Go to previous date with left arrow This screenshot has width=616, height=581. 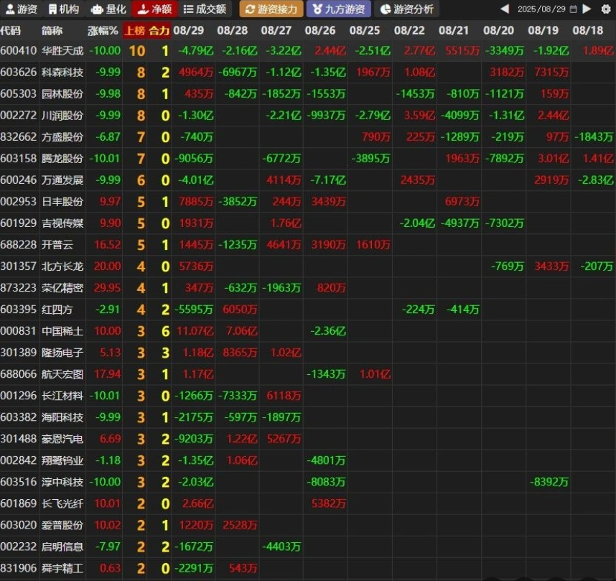(505, 9)
